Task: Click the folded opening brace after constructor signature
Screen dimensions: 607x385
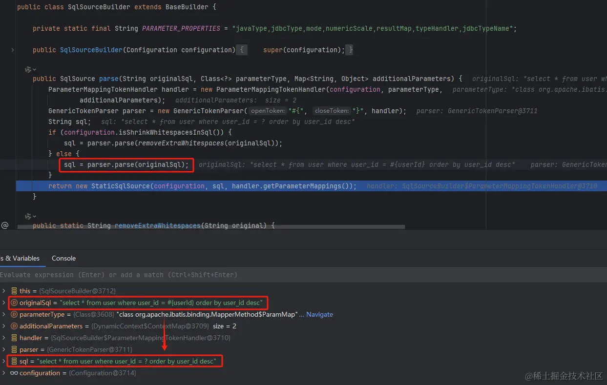Action: (x=242, y=50)
